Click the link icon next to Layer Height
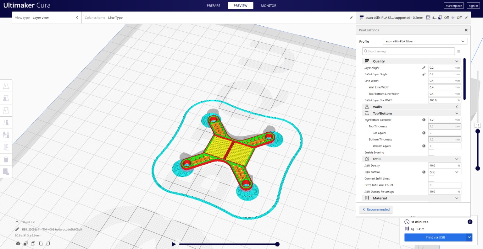483x249 pixels. [424, 68]
